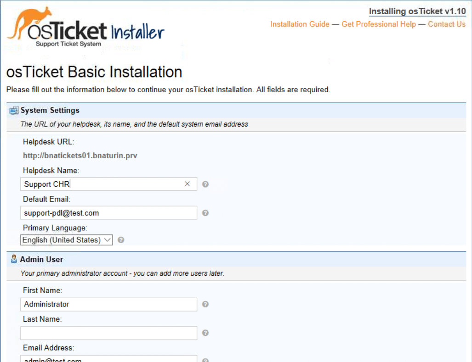The height and width of the screenshot is (362, 472).
Task: Focus the First Name input containing Administrator
Action: point(108,304)
